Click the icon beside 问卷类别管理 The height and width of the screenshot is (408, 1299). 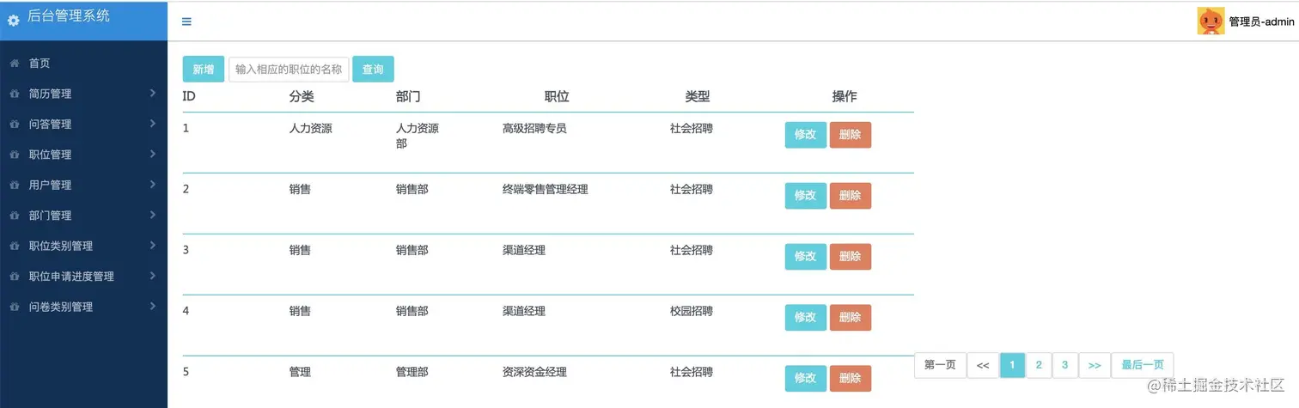coord(15,307)
